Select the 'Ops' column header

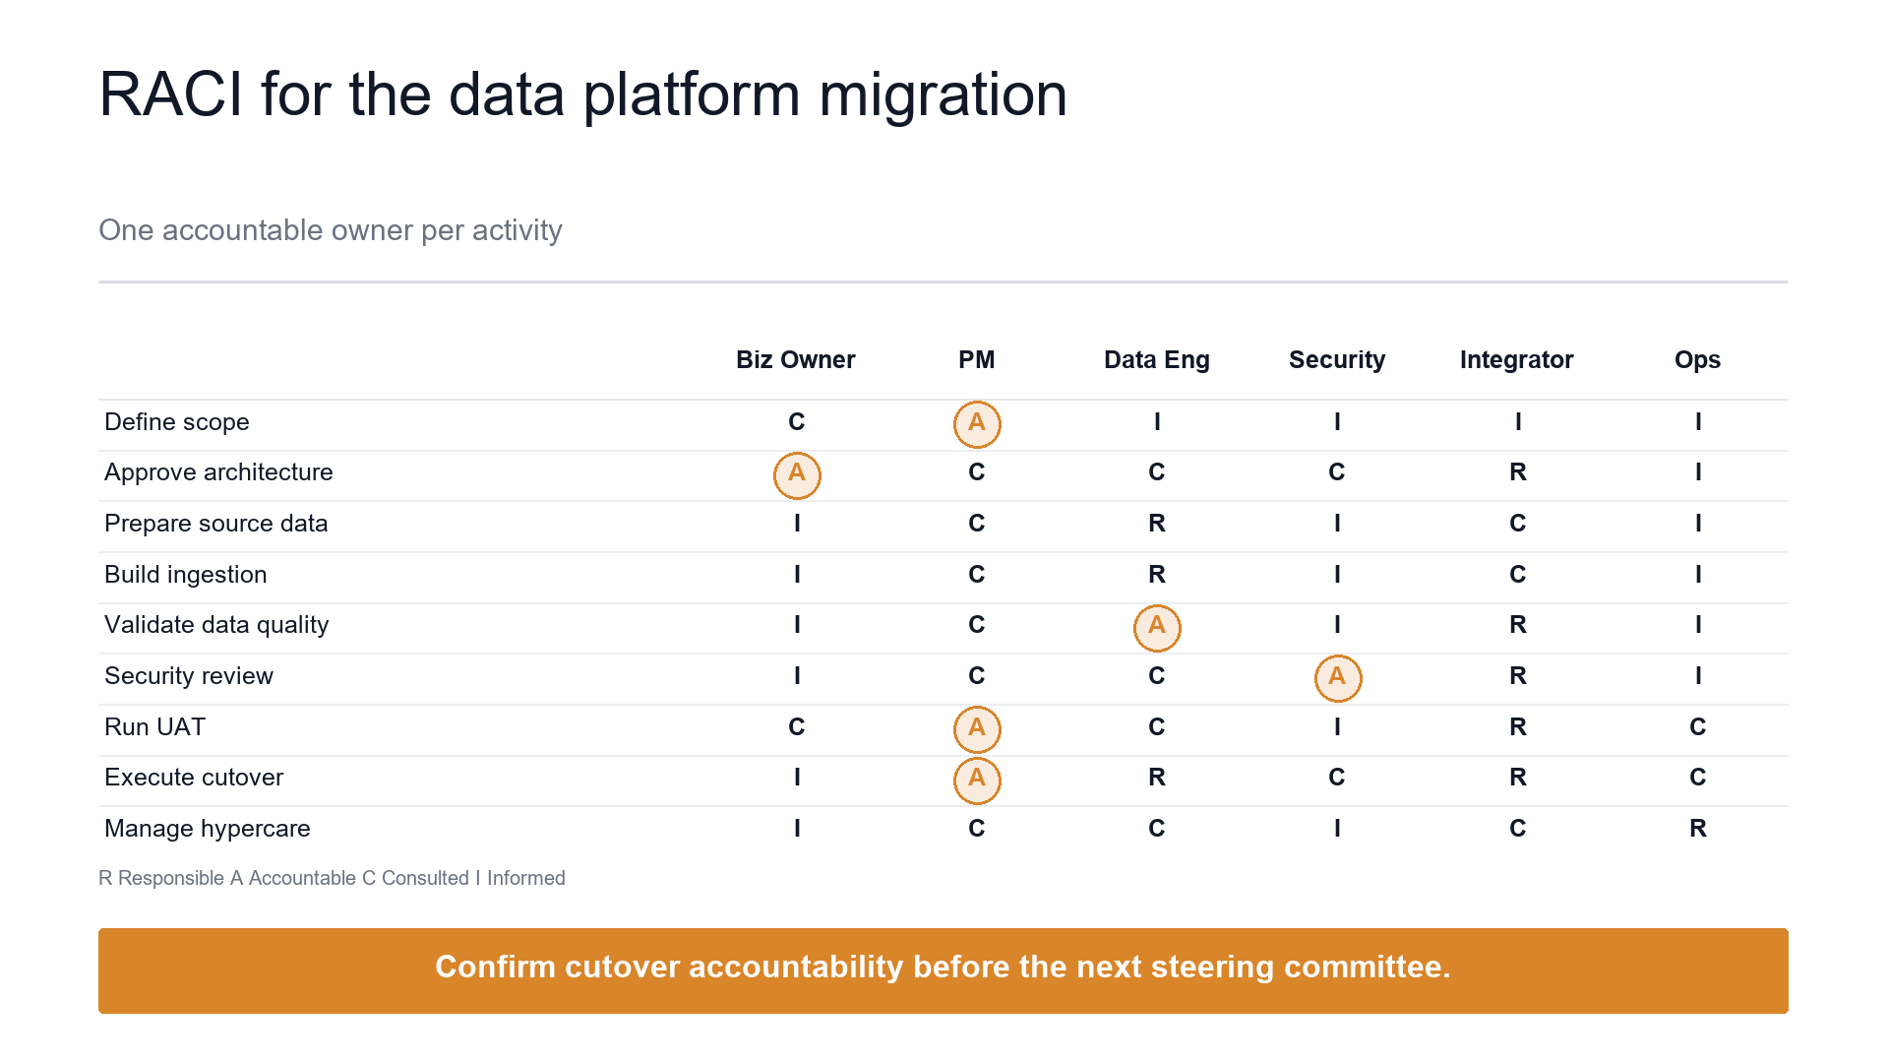point(1698,360)
